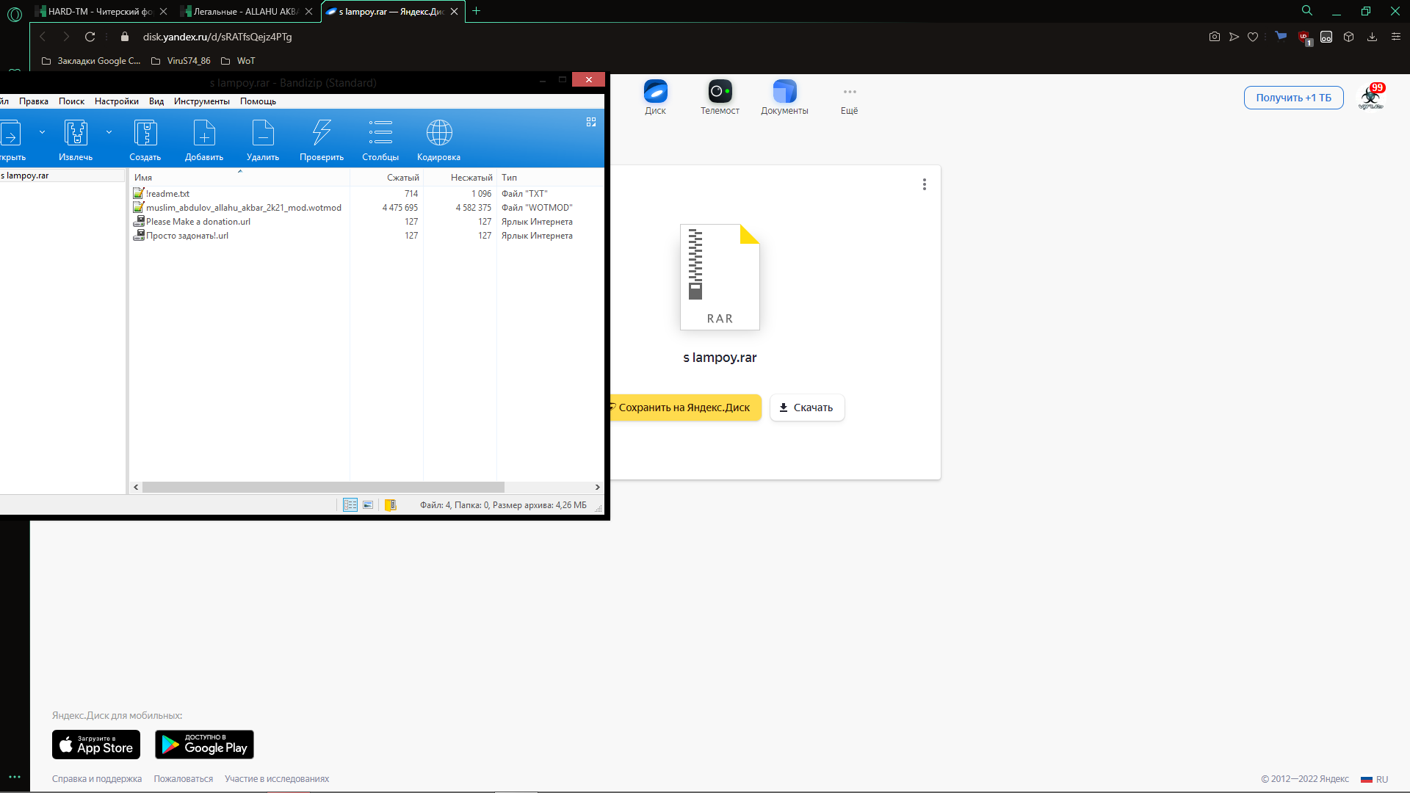This screenshot has width=1410, height=793.
Task: Open the Пожаловаться link
Action: pyautogui.click(x=184, y=779)
